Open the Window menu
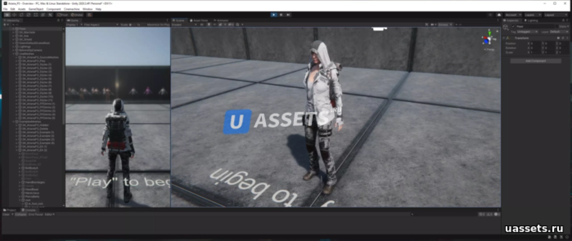 tap(88, 9)
